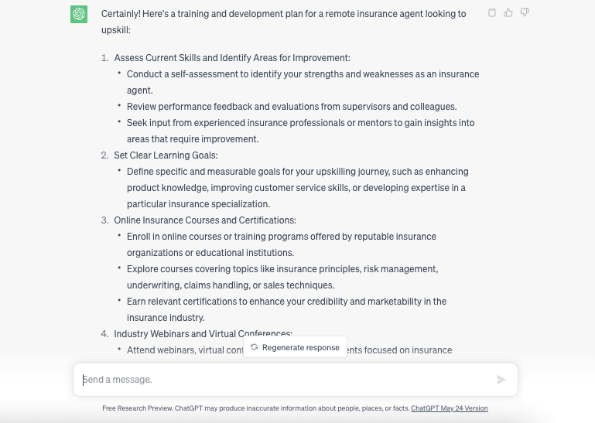Viewport: 595px width, 423px height.
Task: Copy the response with the clipboard icon
Action: (x=492, y=13)
